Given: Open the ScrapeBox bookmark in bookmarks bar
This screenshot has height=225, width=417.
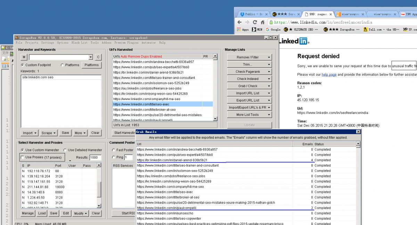Looking at the screenshot, I should coord(341,30).
